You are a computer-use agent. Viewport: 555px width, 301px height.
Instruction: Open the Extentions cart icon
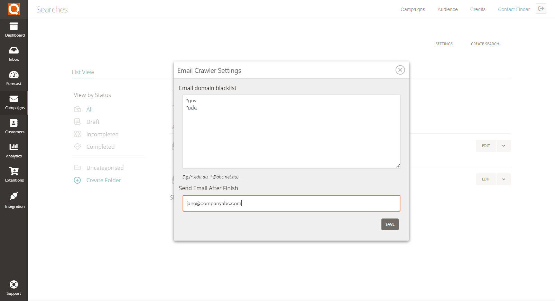click(x=14, y=171)
